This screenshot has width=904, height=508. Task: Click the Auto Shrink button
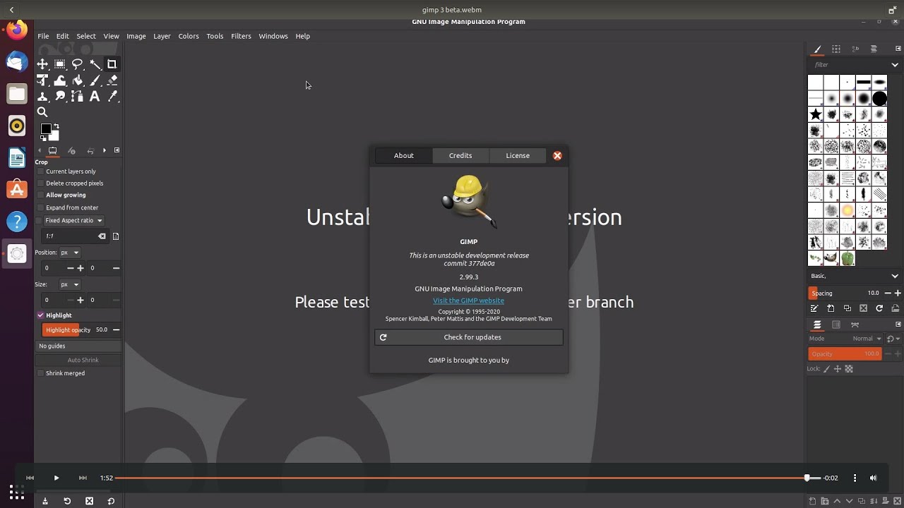[x=78, y=360]
